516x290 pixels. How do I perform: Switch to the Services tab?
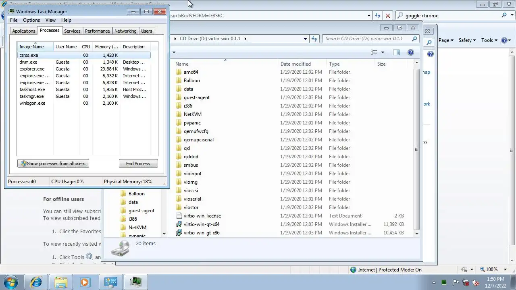click(x=72, y=31)
